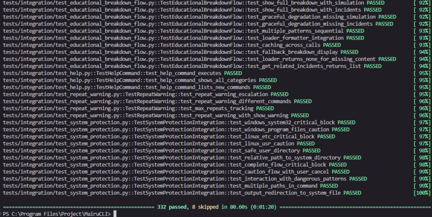This screenshot has height=217, width=432.
Task: Click test_complete_flow_critical_block test name
Action: 278,165
